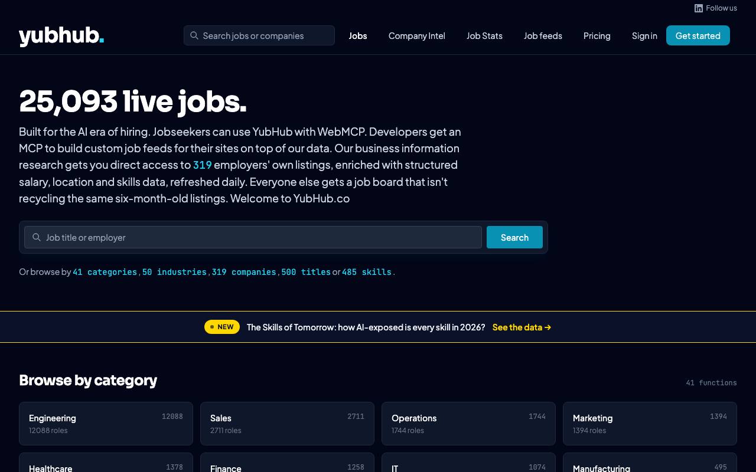
Task: Open the Operations category card
Action: [468, 424]
